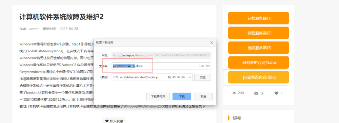Click the 下载并打开 button

point(158,96)
